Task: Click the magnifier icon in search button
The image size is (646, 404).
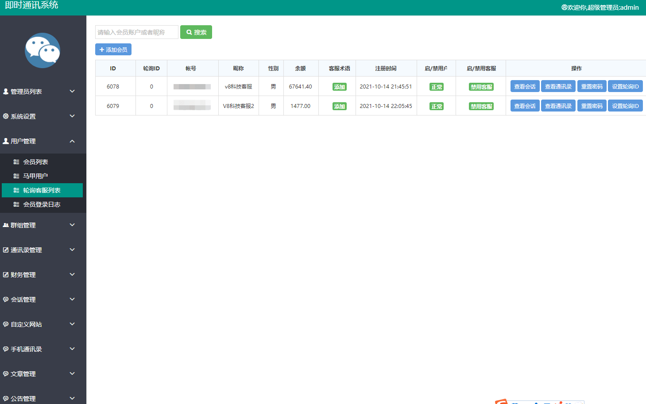Action: [x=189, y=32]
